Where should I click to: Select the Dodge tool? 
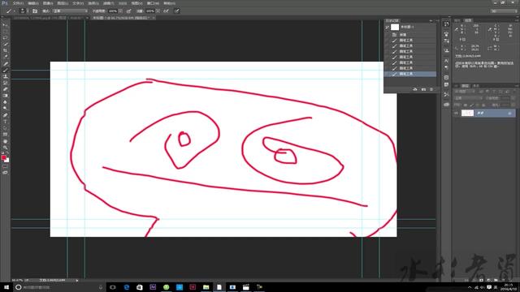click(5, 109)
